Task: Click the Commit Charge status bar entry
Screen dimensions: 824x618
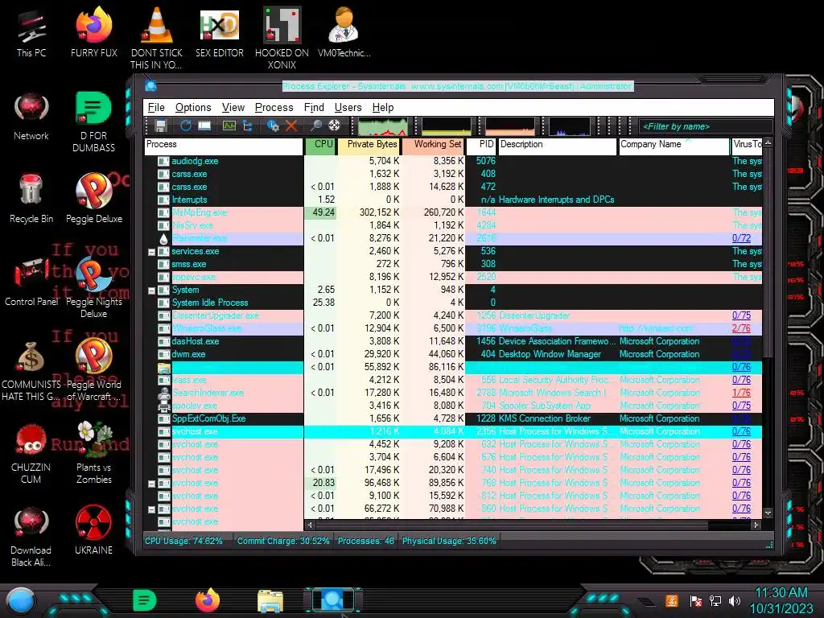Action: click(283, 541)
